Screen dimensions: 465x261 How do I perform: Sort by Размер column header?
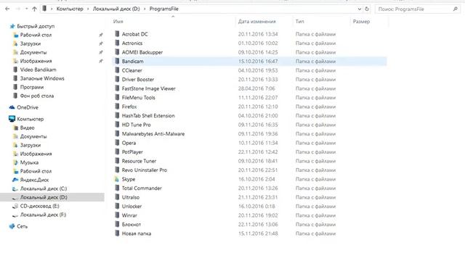point(361,21)
